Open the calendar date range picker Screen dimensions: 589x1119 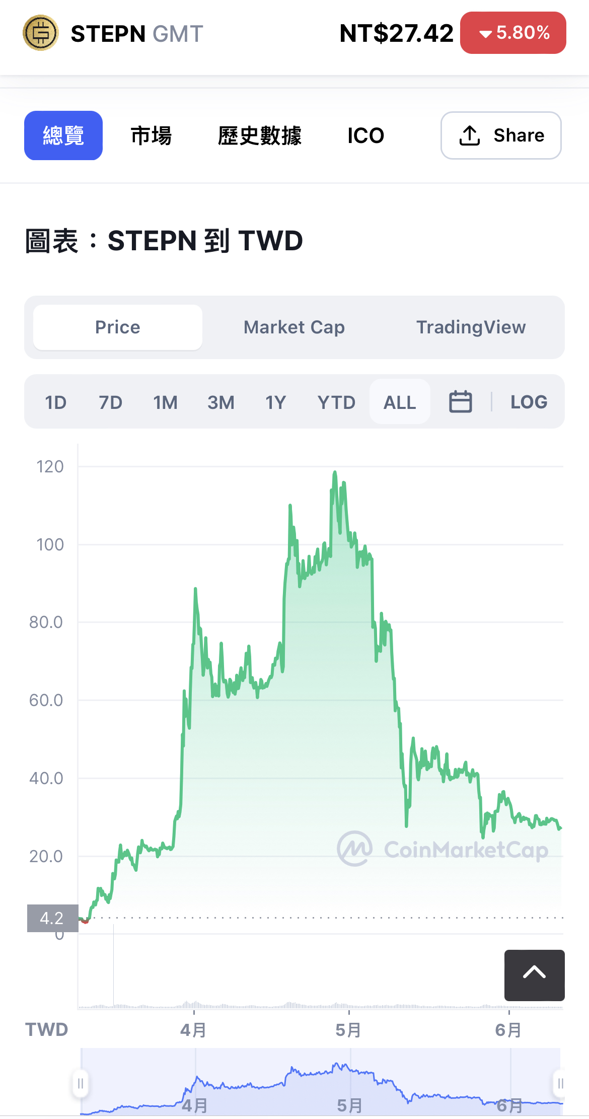pyautogui.click(x=460, y=402)
